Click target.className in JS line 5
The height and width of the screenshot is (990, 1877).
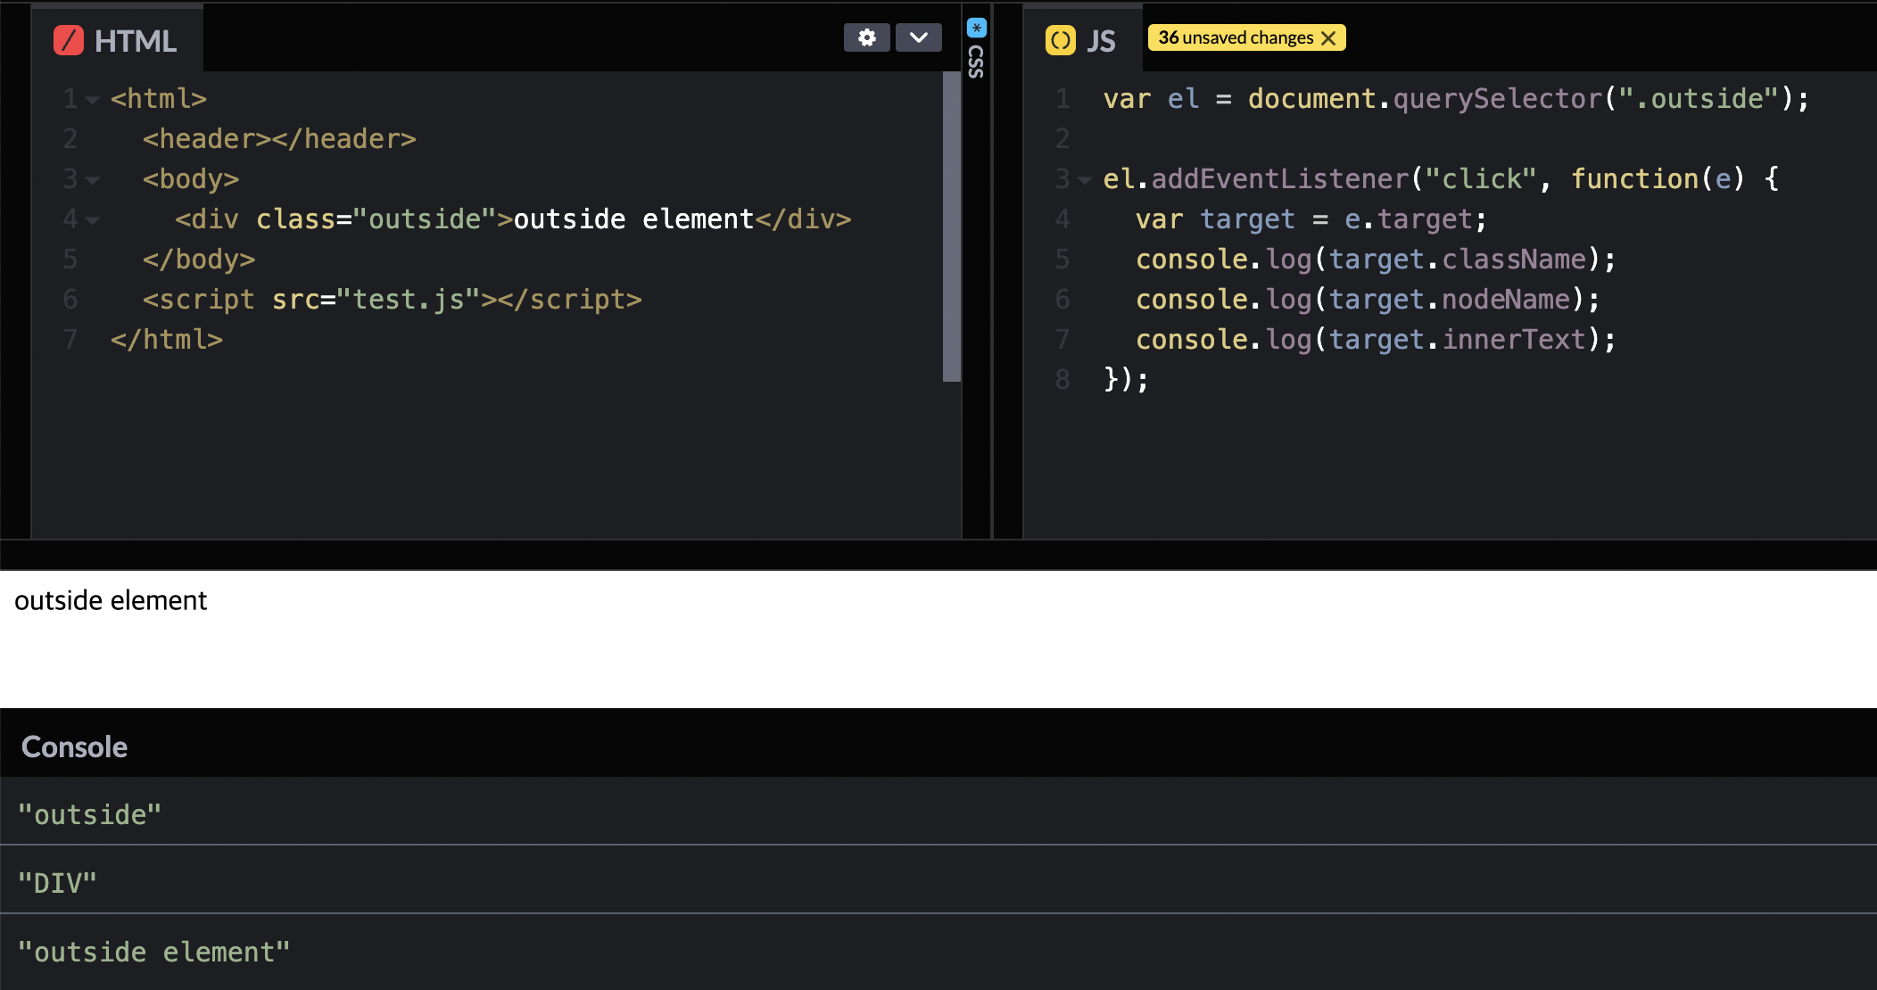[x=1458, y=260]
